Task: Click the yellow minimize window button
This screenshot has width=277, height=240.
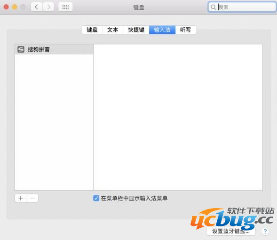Action: pyautogui.click(x=15, y=7)
